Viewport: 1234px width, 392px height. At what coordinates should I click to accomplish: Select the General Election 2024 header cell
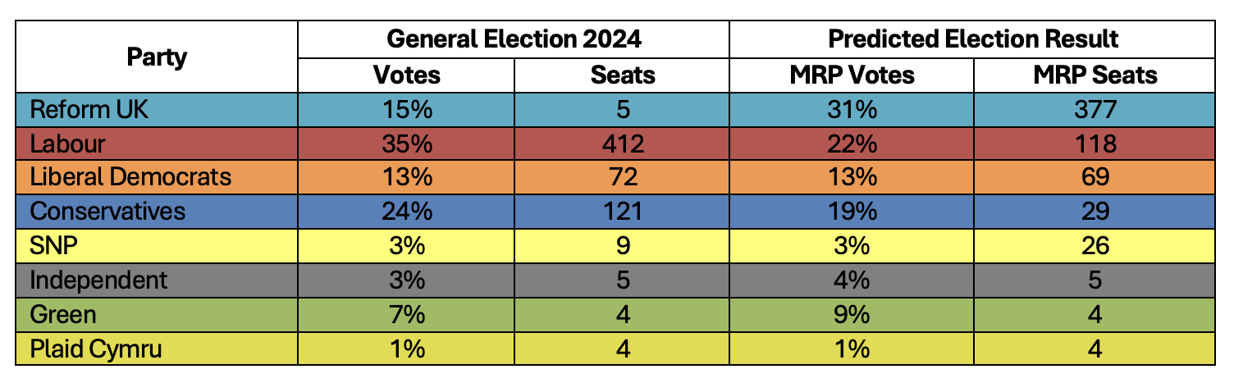coord(513,39)
